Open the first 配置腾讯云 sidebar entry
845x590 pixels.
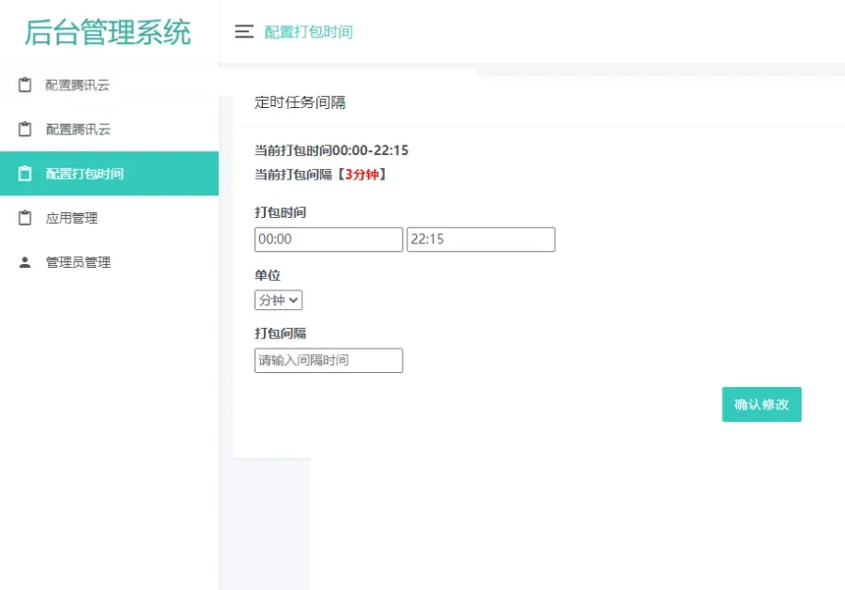click(x=78, y=85)
